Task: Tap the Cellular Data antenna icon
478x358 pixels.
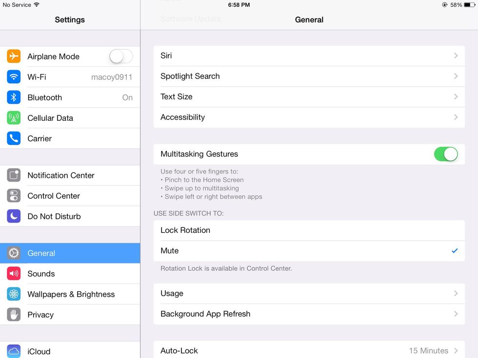Action: [14, 118]
